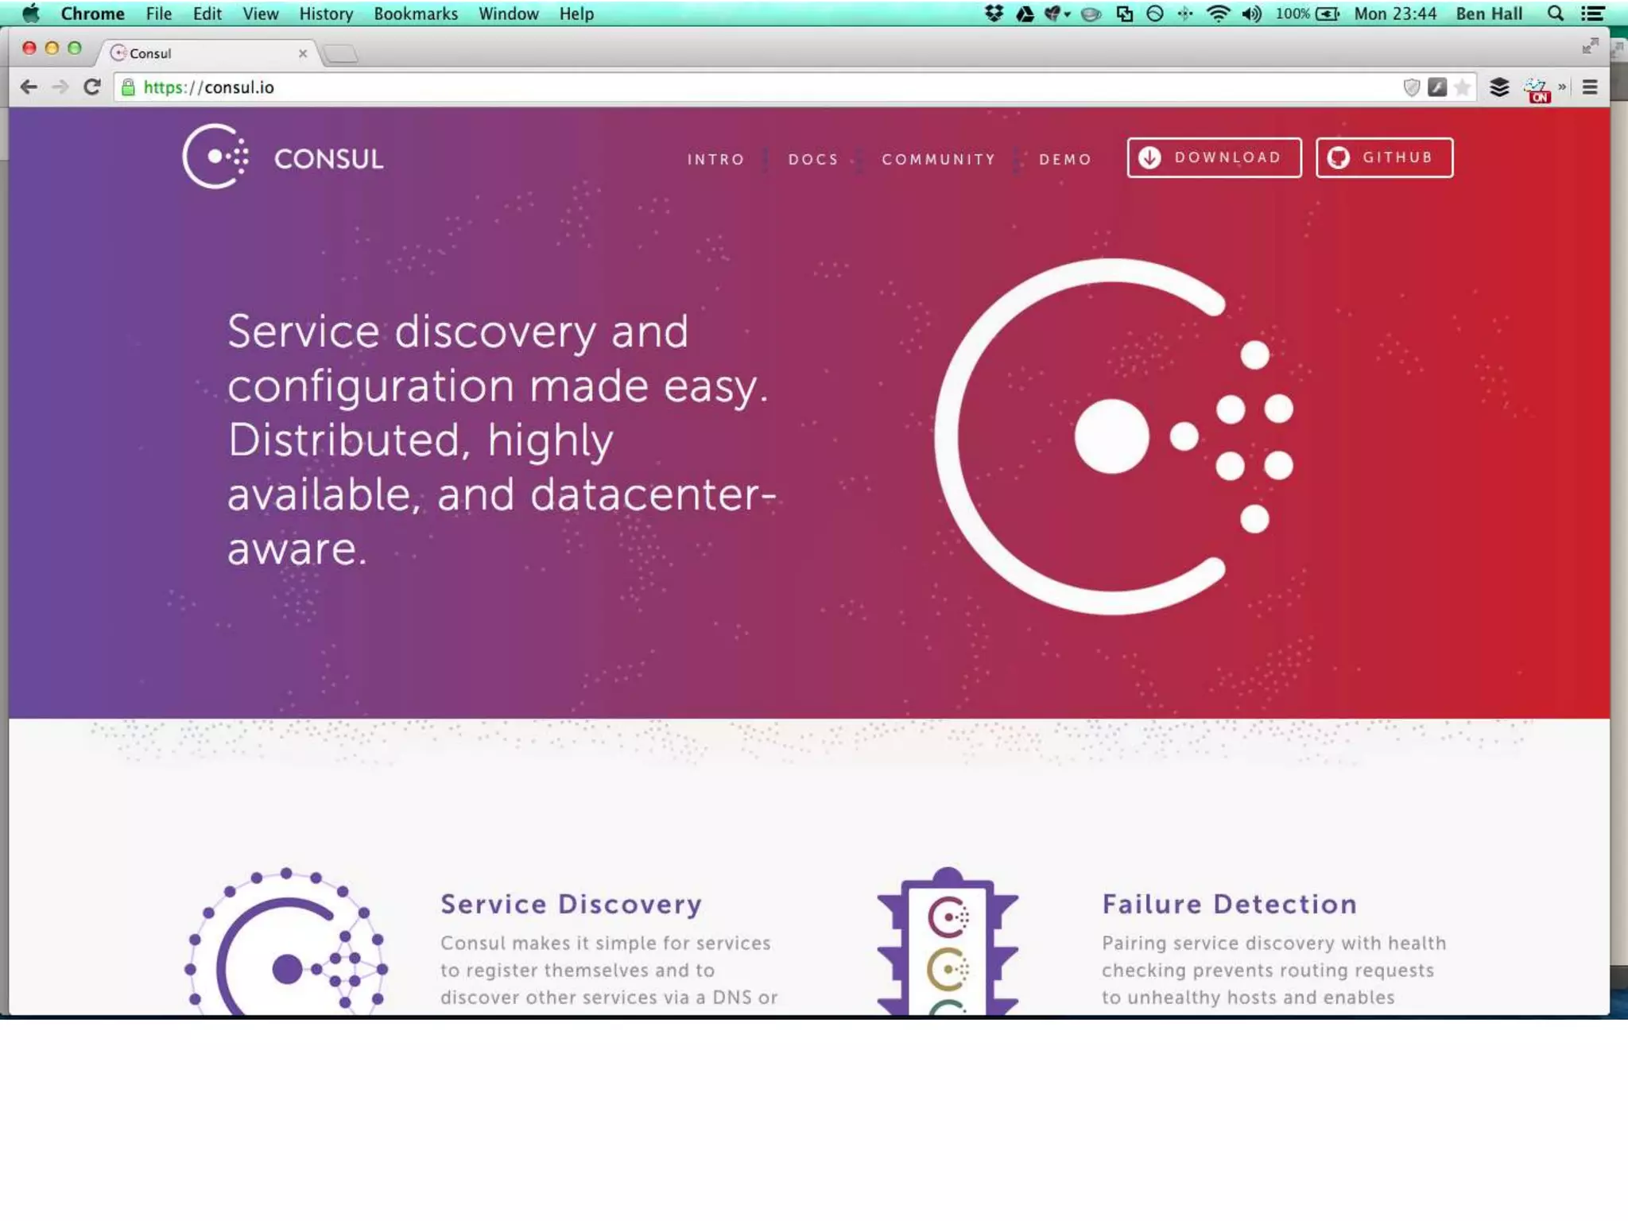Open the Bookmarks menu
This screenshot has width=1628, height=1221.
click(x=416, y=14)
